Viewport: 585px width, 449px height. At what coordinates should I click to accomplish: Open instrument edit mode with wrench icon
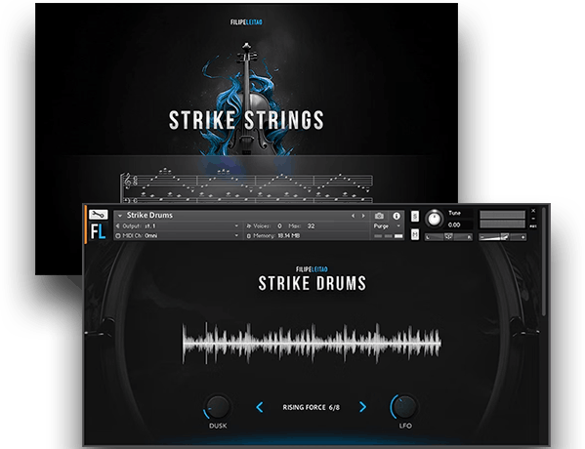tap(98, 215)
